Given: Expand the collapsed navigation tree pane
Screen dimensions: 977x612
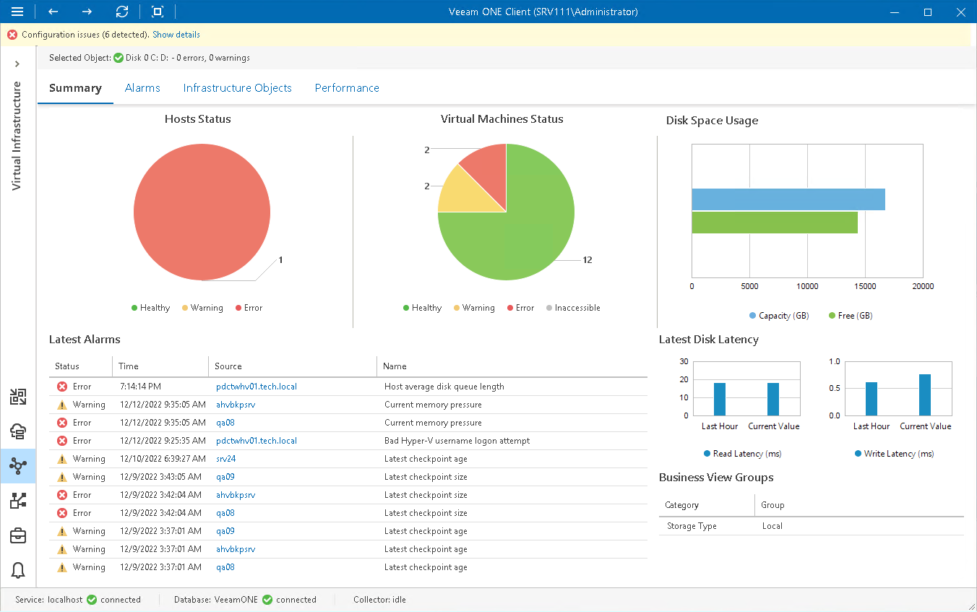Looking at the screenshot, I should pos(17,64).
